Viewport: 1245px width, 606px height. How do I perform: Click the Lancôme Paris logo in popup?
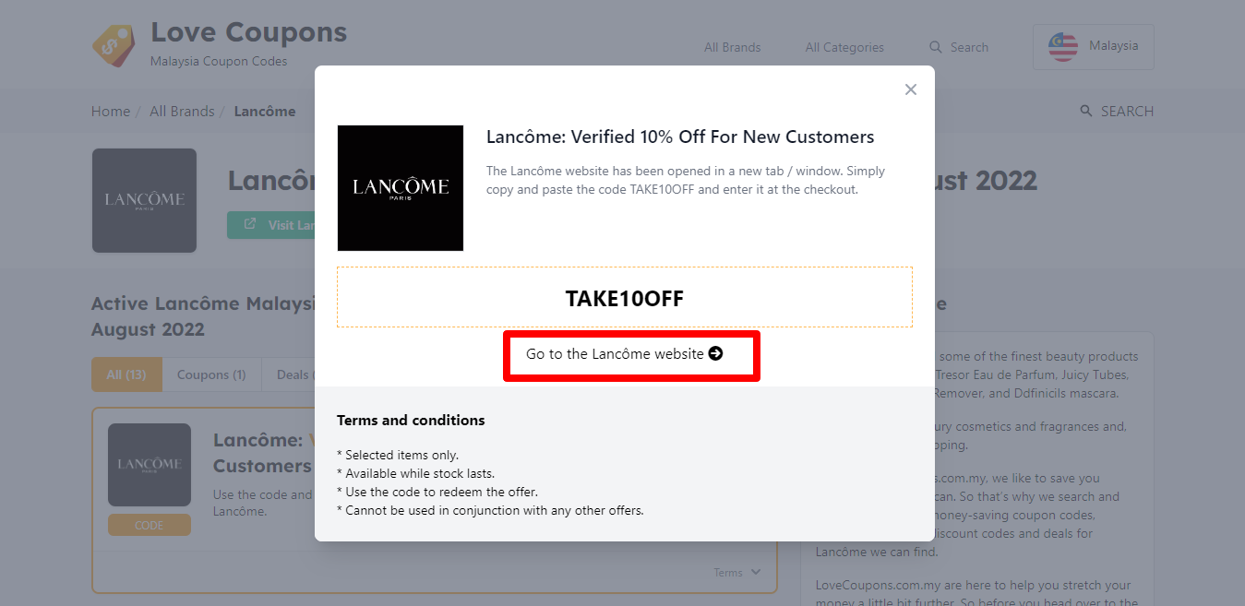click(x=401, y=188)
